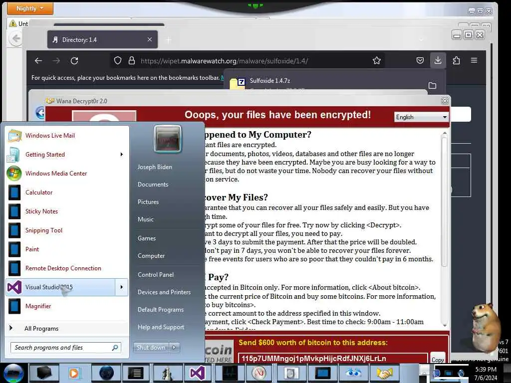
Task: Expand Visual Studio 2015 jump list arrow
Action: pos(122,287)
